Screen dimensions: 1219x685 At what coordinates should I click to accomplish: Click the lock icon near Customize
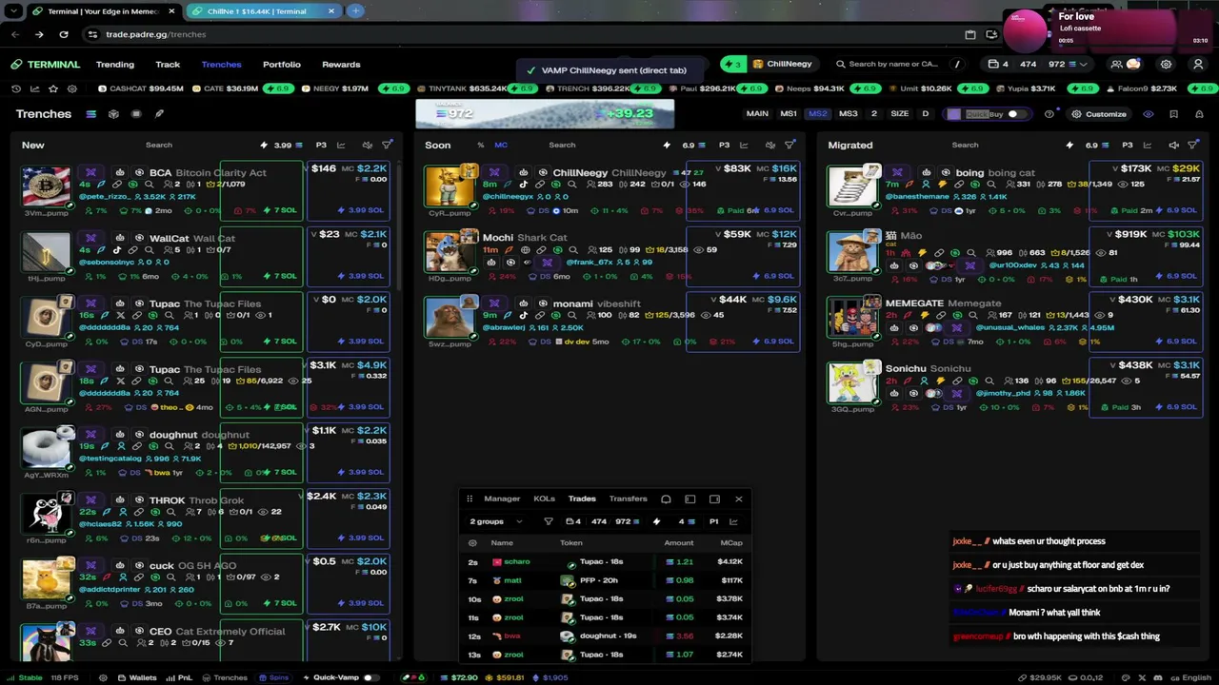tap(1198, 114)
